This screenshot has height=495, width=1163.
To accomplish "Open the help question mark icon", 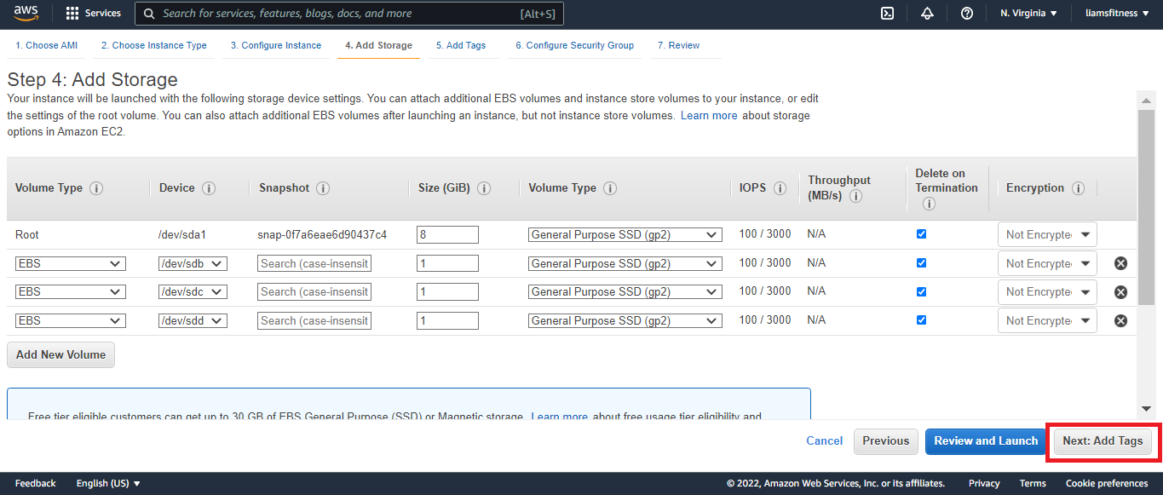I will click(967, 14).
